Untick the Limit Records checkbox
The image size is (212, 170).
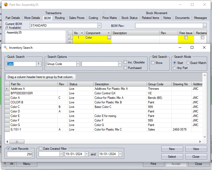(x=9, y=148)
